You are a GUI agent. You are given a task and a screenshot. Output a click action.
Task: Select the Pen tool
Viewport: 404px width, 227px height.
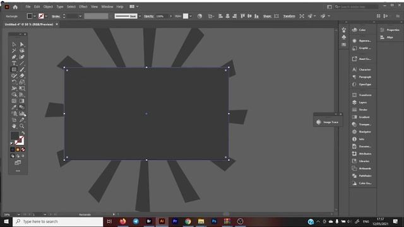tap(14, 57)
